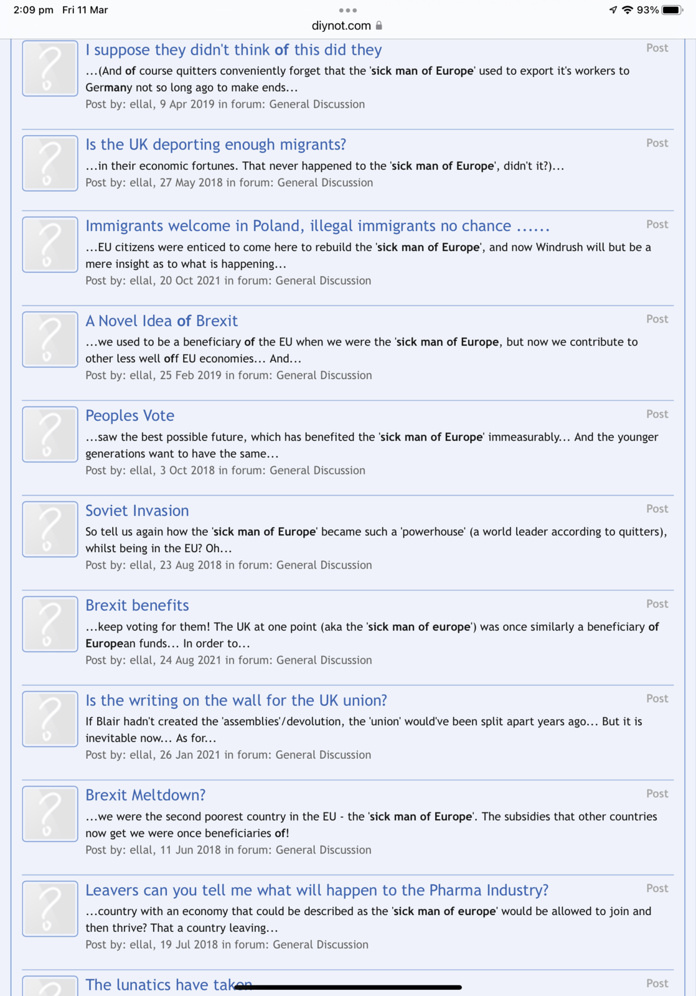Open the 'Soviet Invasion' thread title
This screenshot has height=996, width=696.
click(x=137, y=510)
